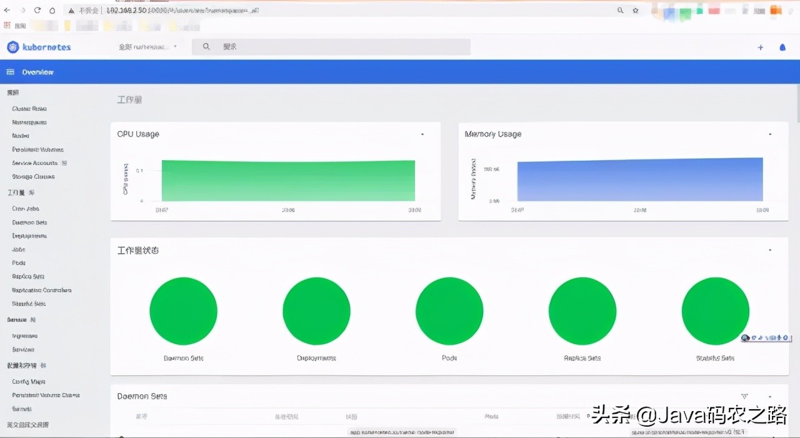
Task: Click the filter icon in Daemon Sets card
Action: tap(744, 396)
